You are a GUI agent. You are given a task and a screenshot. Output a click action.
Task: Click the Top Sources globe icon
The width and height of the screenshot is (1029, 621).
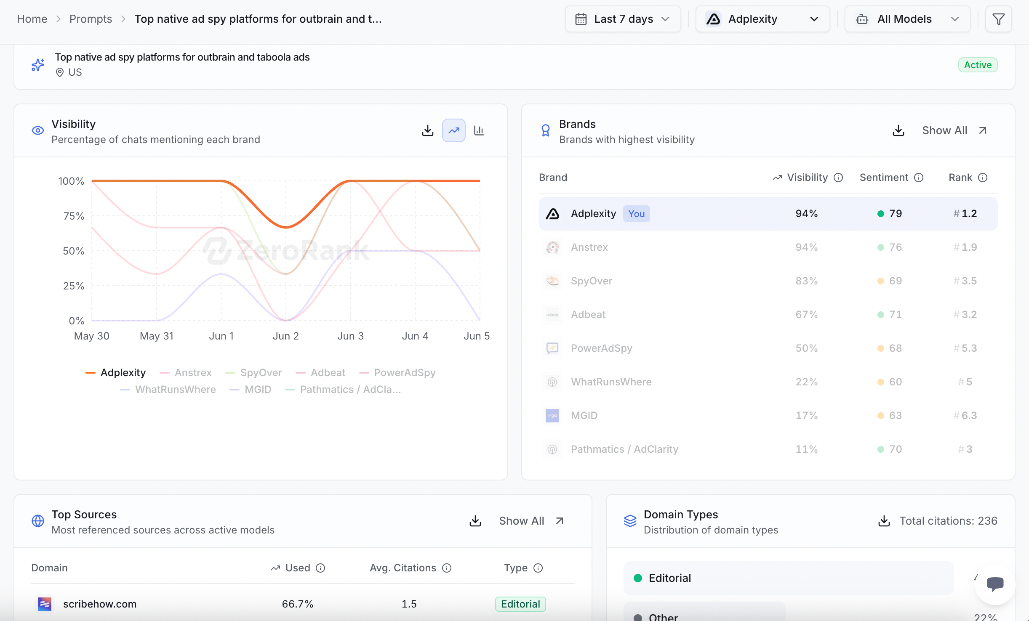pos(38,521)
